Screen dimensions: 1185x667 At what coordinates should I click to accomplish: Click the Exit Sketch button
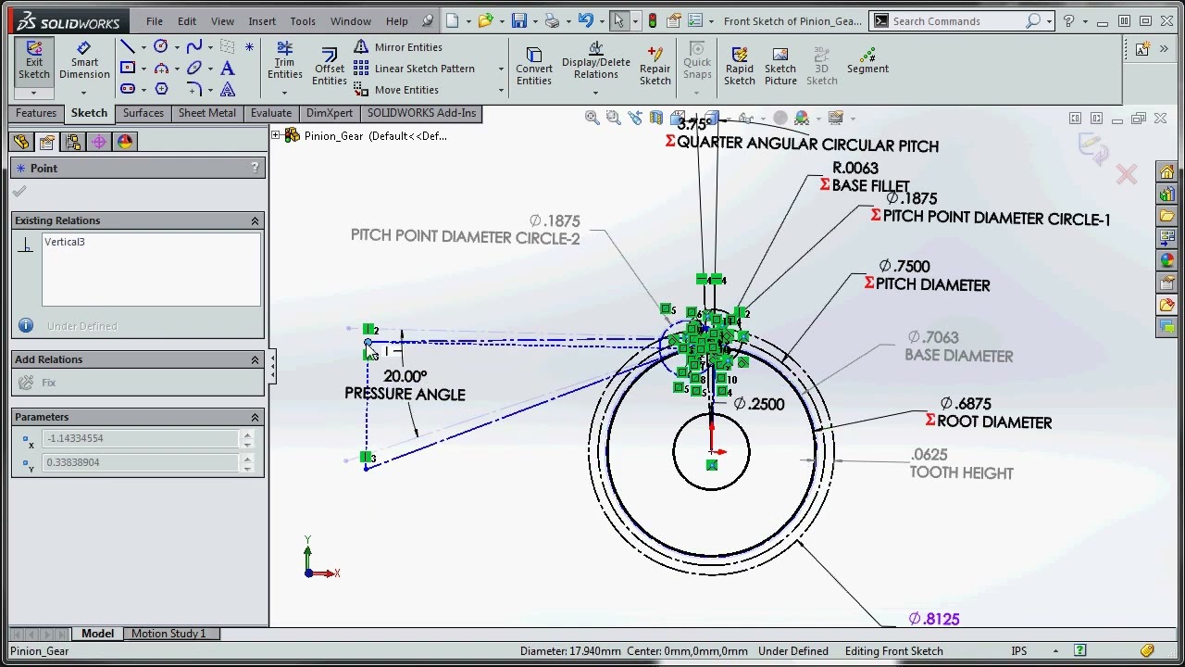click(34, 61)
